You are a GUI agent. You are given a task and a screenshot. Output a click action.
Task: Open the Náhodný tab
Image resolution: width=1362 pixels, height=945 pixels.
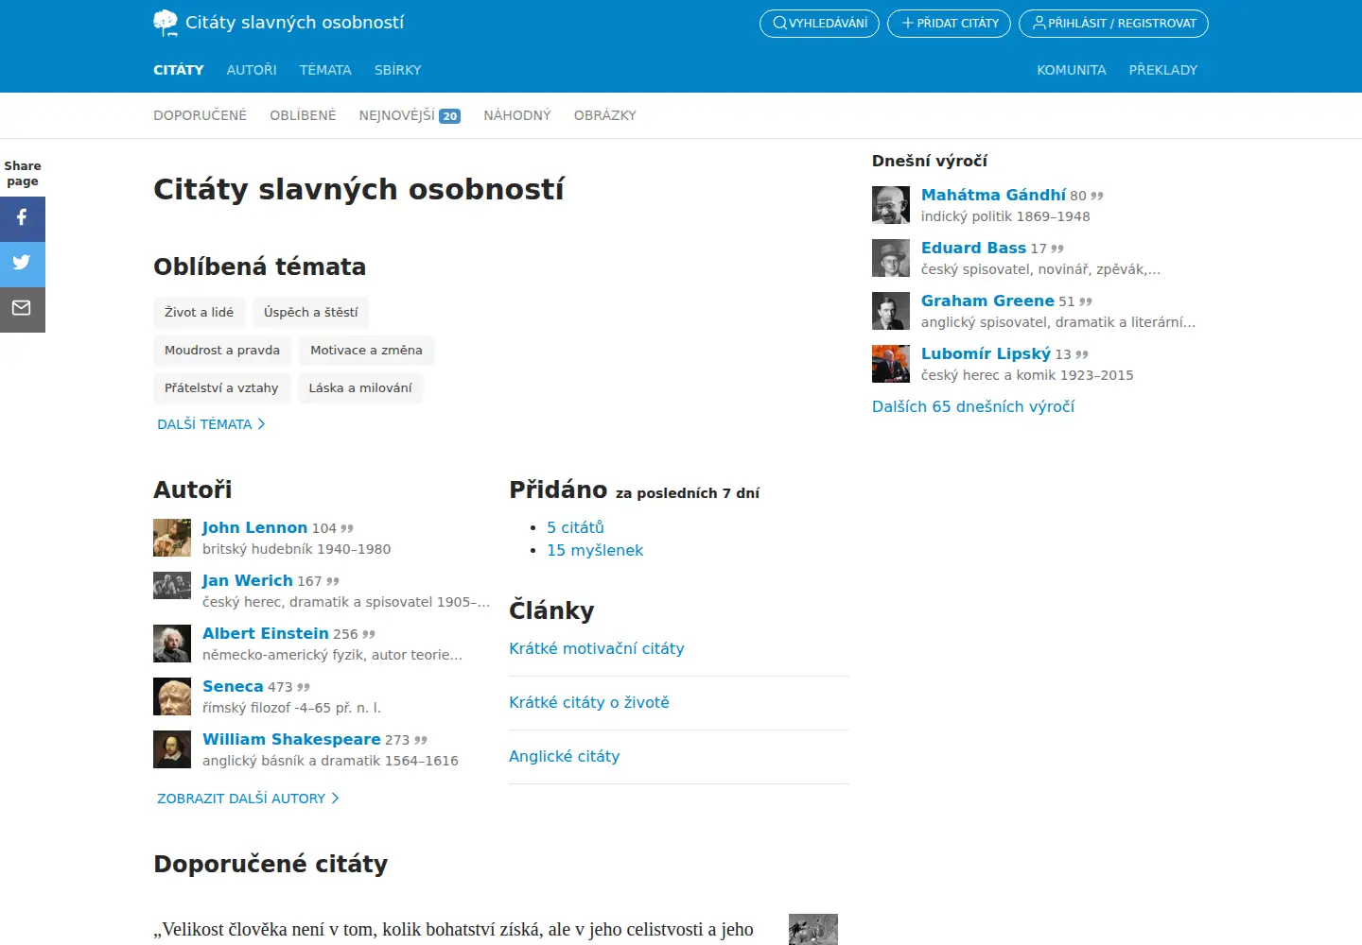(x=517, y=115)
